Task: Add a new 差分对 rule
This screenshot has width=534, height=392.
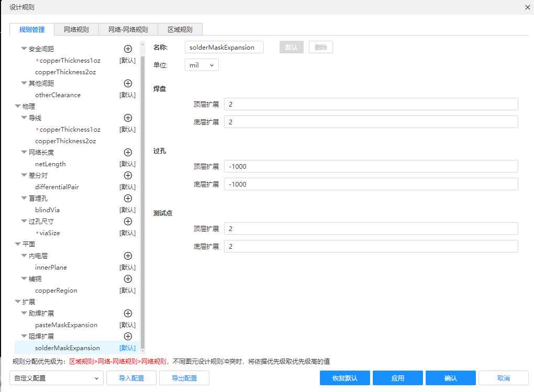Action: pyautogui.click(x=128, y=175)
